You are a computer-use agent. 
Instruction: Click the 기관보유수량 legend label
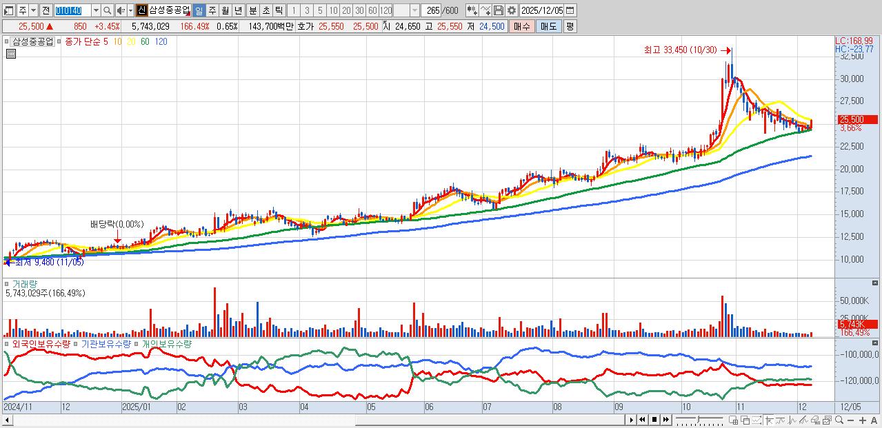coord(106,343)
